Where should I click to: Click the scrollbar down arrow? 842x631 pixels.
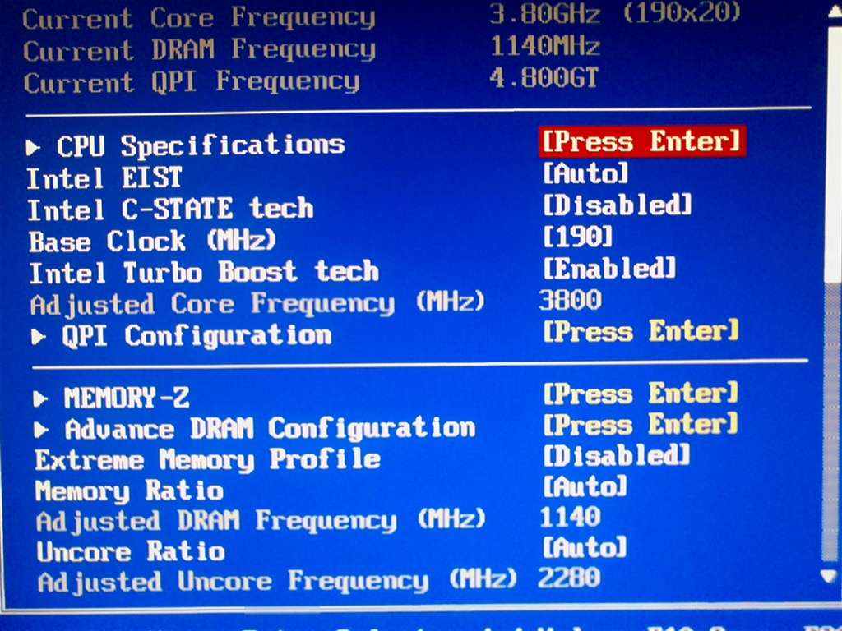pos(830,576)
